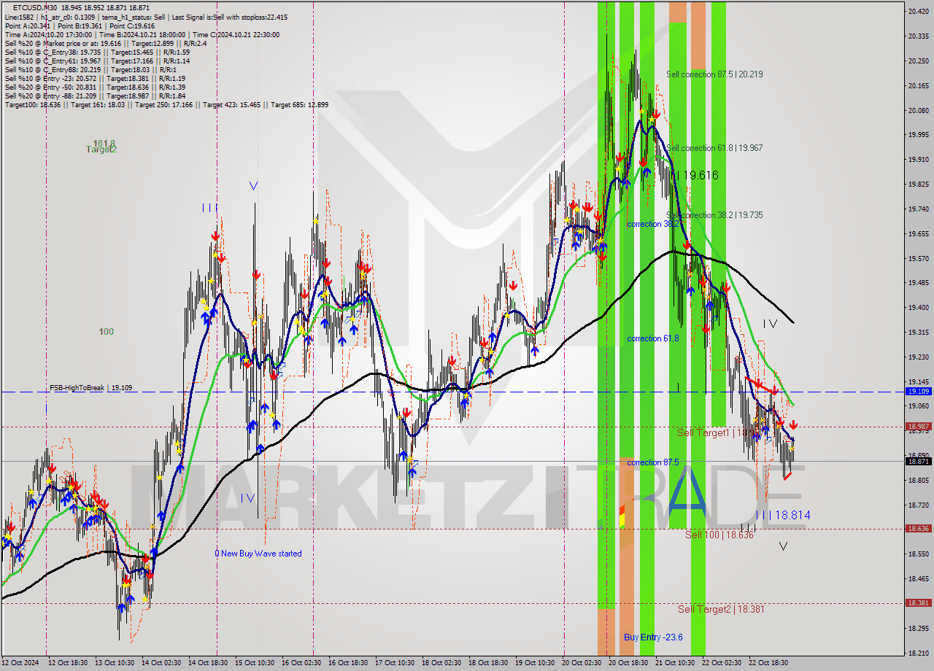Click the 'Sell correction 87.5 | 20.219' label
Viewport: 934px width, 671px height.
click(714, 74)
